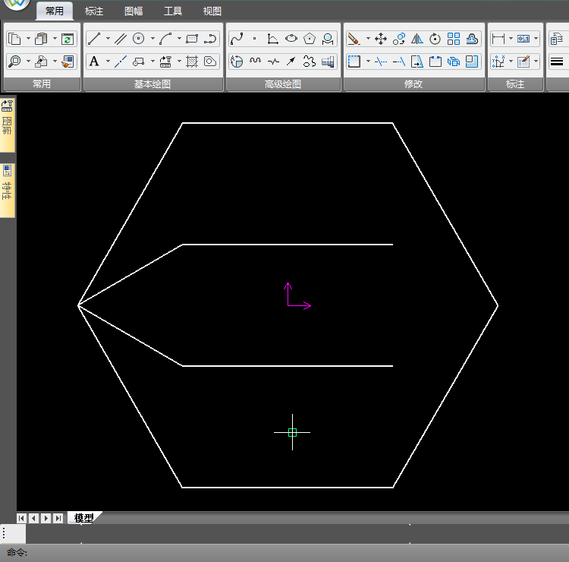Click the Spline curve tool
The width and height of the screenshot is (569, 562).
(x=237, y=39)
